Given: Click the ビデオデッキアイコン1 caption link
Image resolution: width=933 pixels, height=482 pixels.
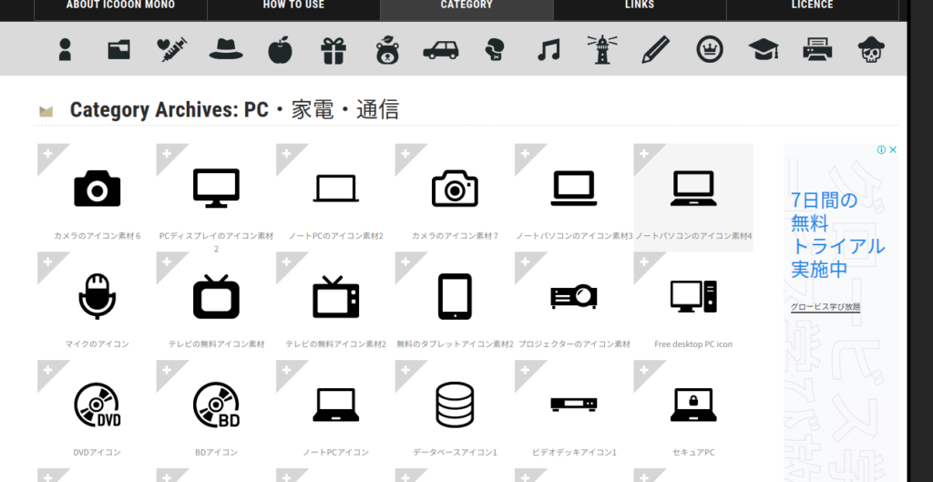Looking at the screenshot, I should click(x=574, y=452).
